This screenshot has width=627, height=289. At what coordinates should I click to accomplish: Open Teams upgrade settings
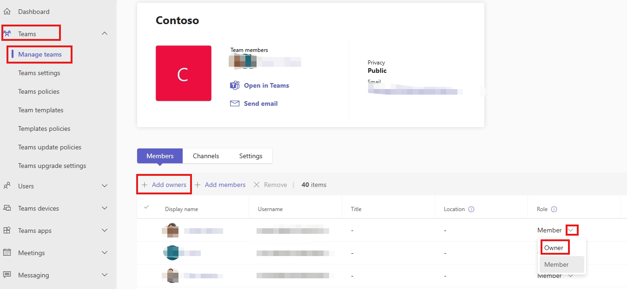point(52,166)
